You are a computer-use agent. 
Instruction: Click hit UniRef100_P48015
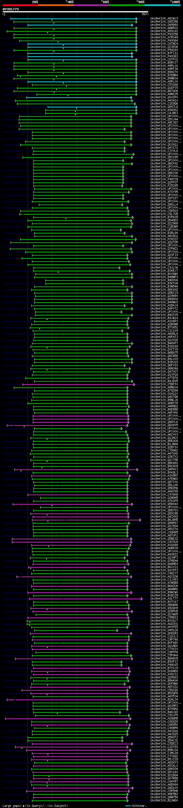coord(164,665)
